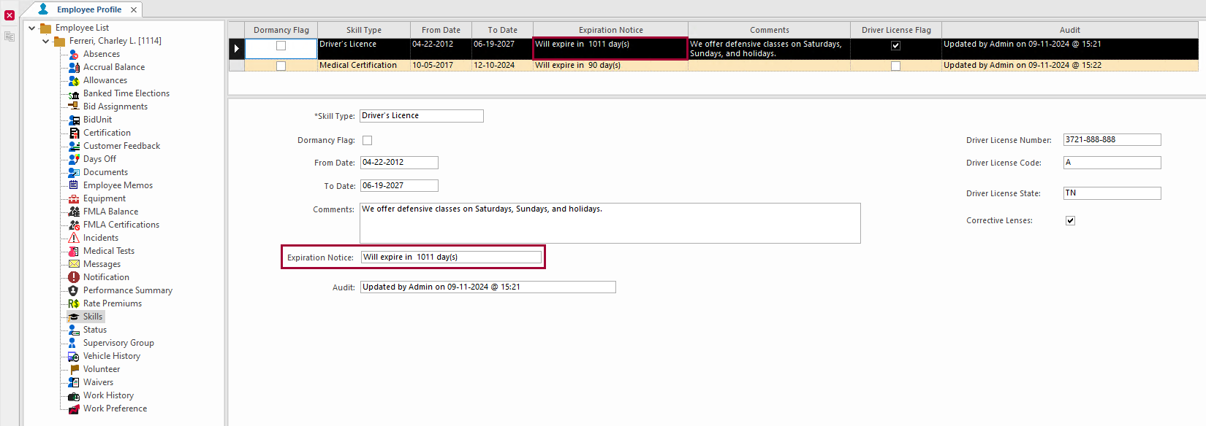
Task: Sort by Comments column header
Action: [x=770, y=30]
